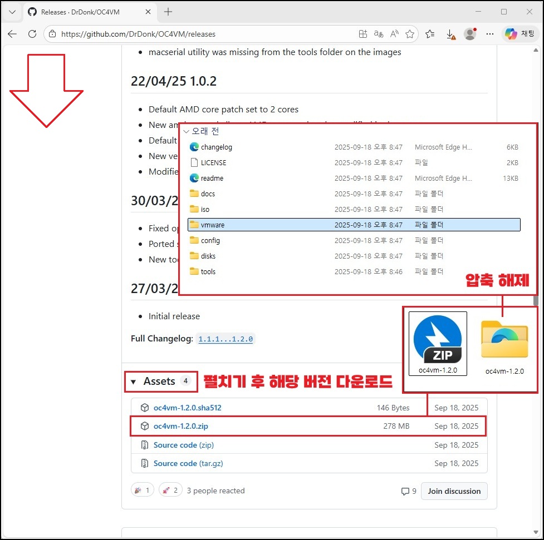Activate Read aloud icon in address bar

coord(394,34)
